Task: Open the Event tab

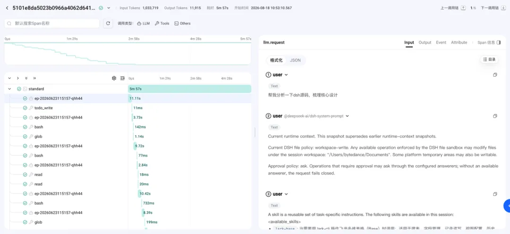Action: tap(441, 42)
